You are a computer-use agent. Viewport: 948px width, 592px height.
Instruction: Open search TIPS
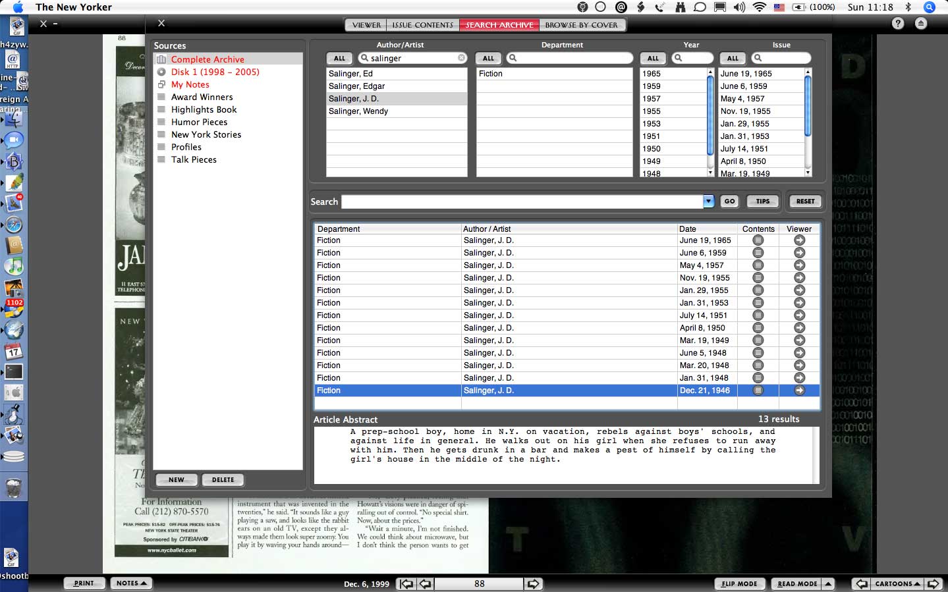pyautogui.click(x=763, y=202)
